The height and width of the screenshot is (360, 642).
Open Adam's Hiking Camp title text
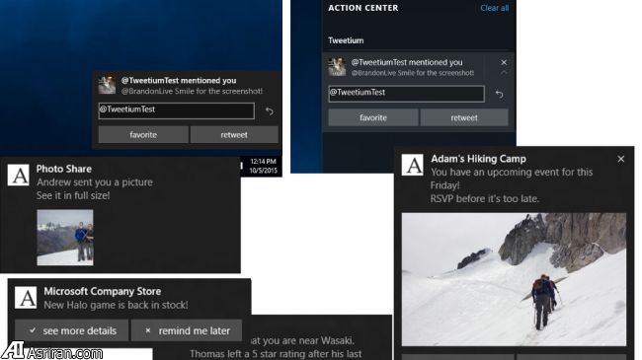478,159
